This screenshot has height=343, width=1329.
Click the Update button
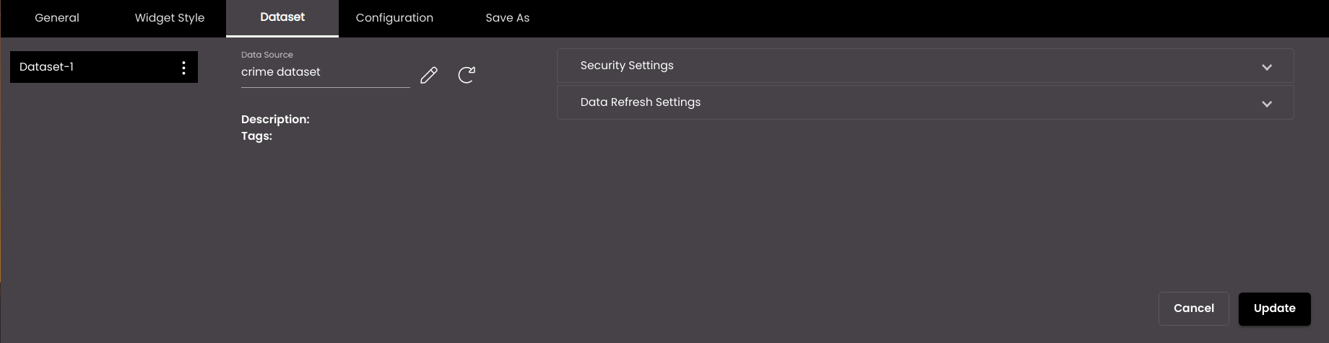pyautogui.click(x=1275, y=308)
